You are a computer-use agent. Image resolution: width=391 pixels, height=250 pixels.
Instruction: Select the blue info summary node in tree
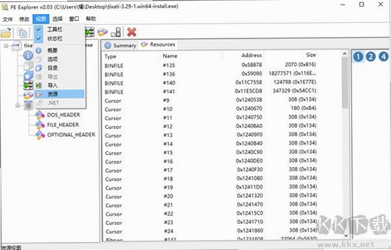coord(28,55)
